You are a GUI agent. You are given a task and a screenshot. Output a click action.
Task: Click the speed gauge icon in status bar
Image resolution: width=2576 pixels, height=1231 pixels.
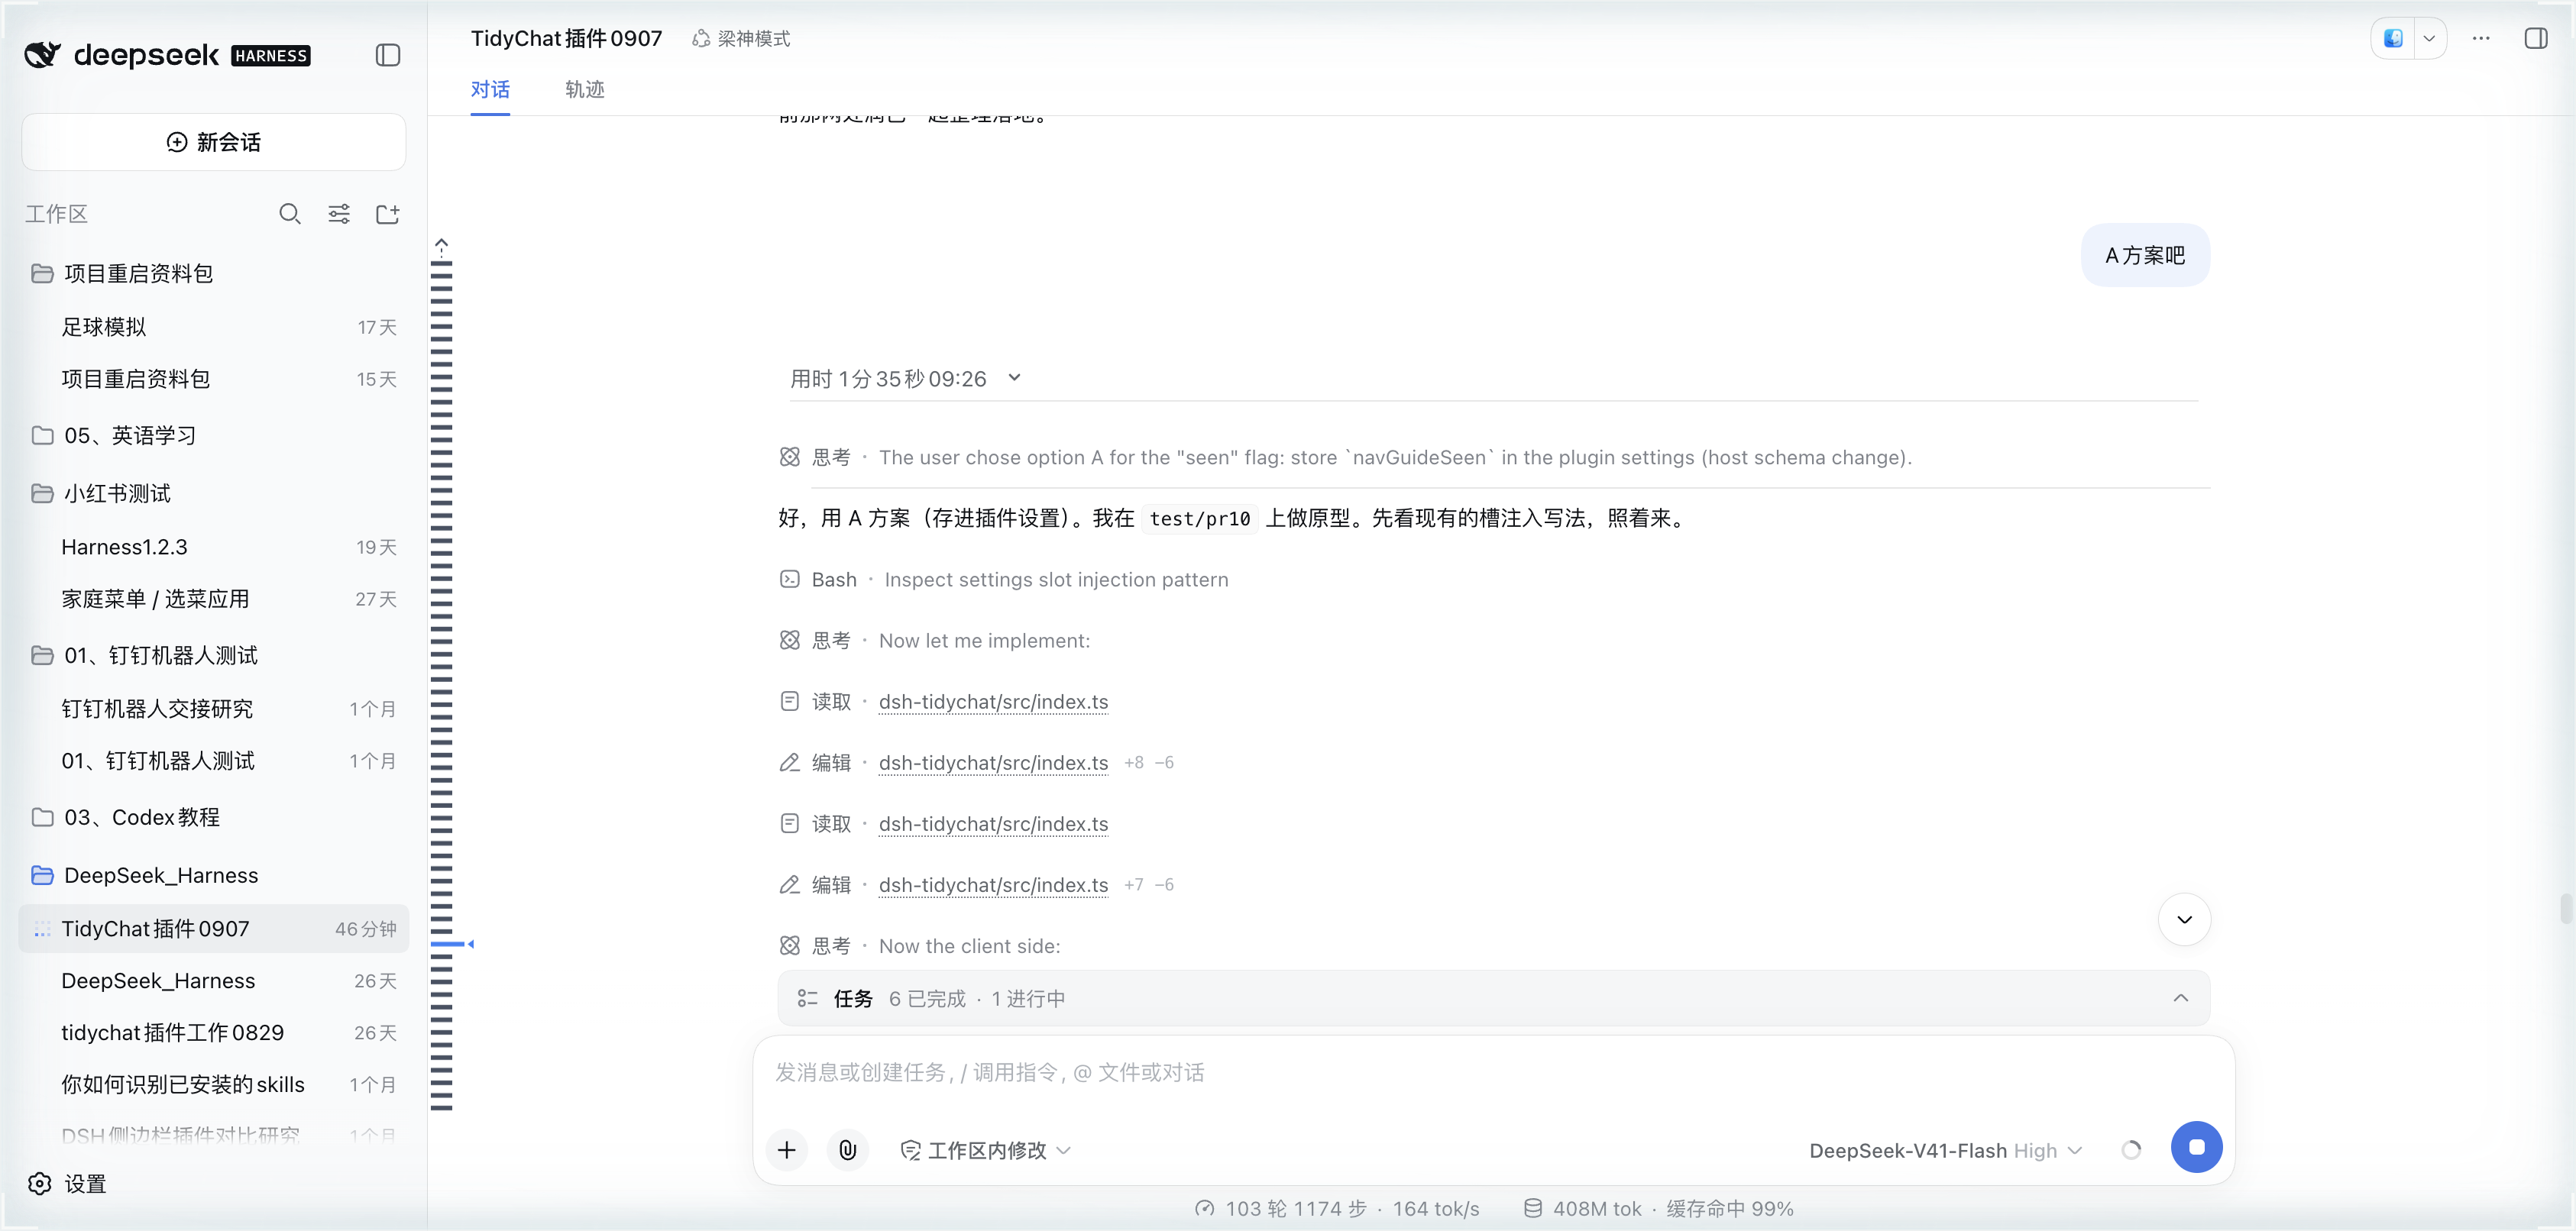point(1205,1208)
